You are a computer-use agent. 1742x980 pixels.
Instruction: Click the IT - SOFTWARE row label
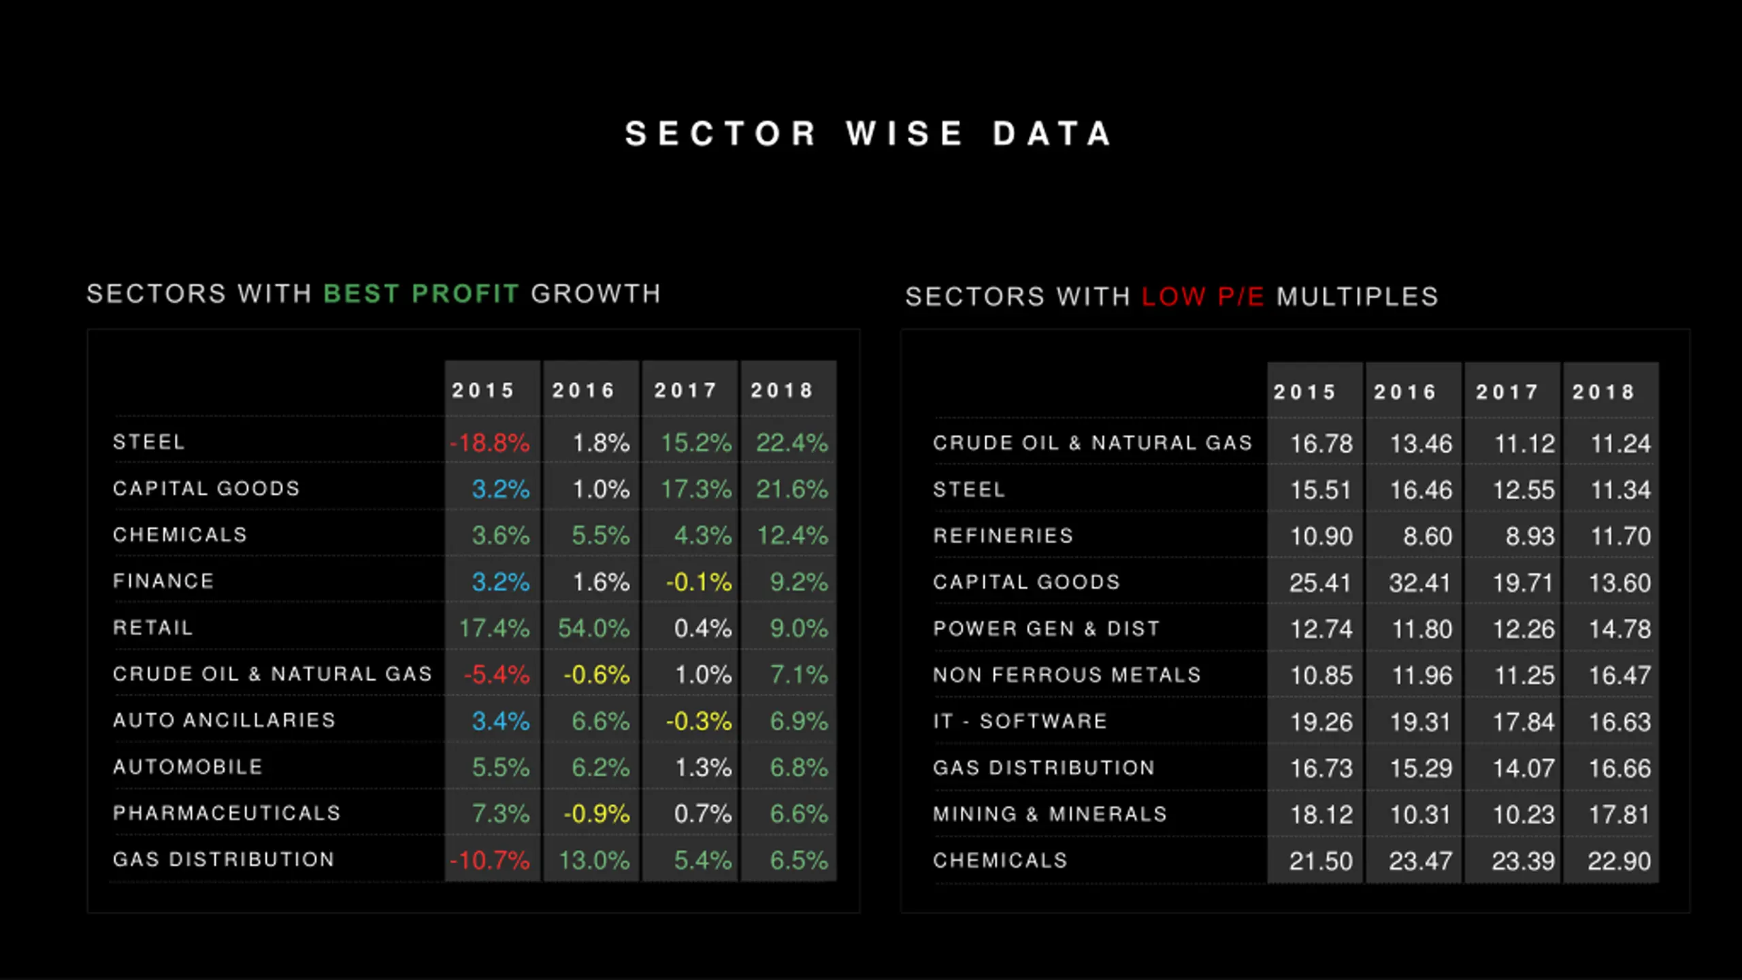coord(1020,721)
